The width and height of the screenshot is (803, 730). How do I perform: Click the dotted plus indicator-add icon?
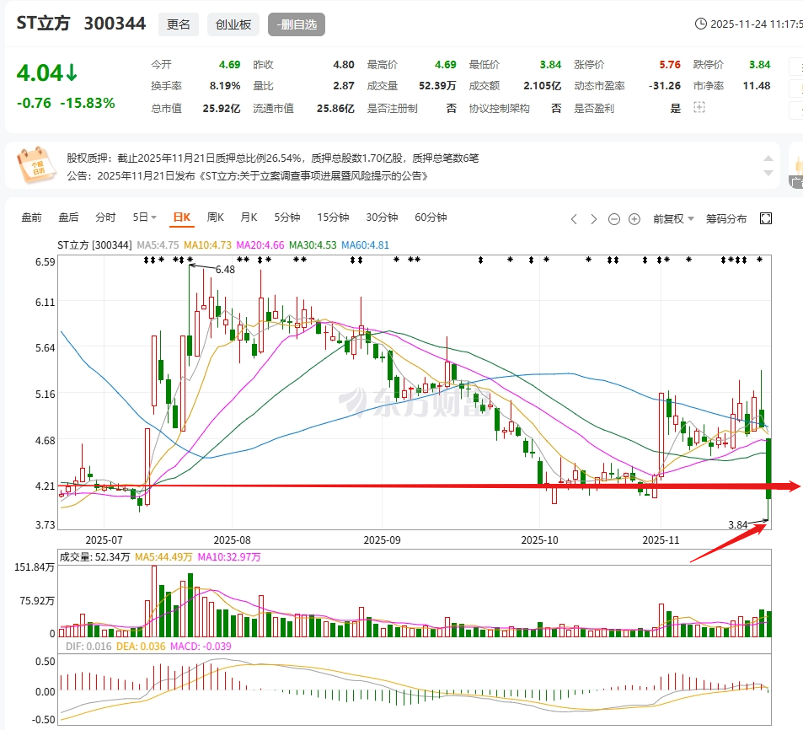[x=699, y=108]
